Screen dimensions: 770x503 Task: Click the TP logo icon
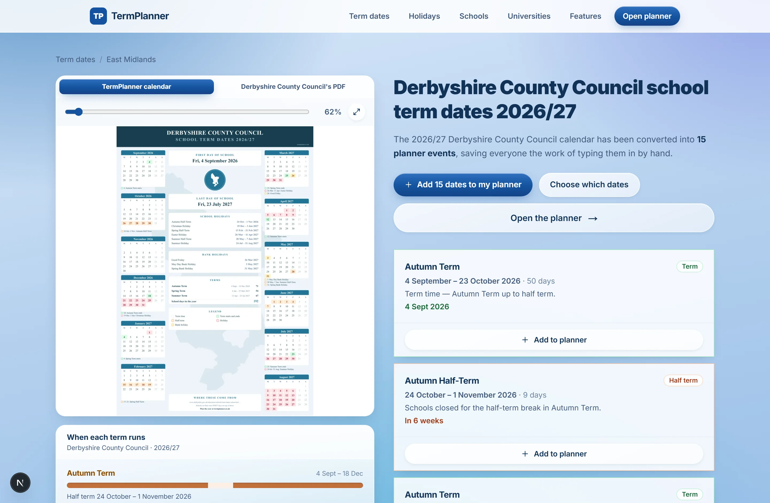pos(98,16)
